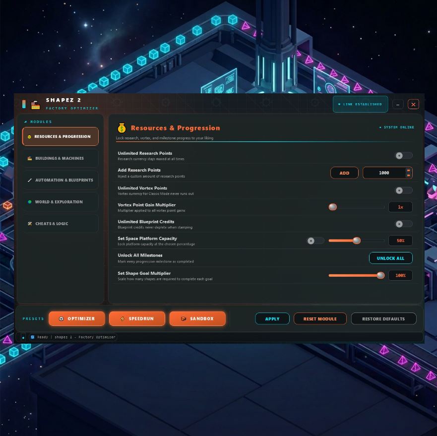
Task: Click the LINK ESTABLISHED status badge
Action: (x=360, y=104)
